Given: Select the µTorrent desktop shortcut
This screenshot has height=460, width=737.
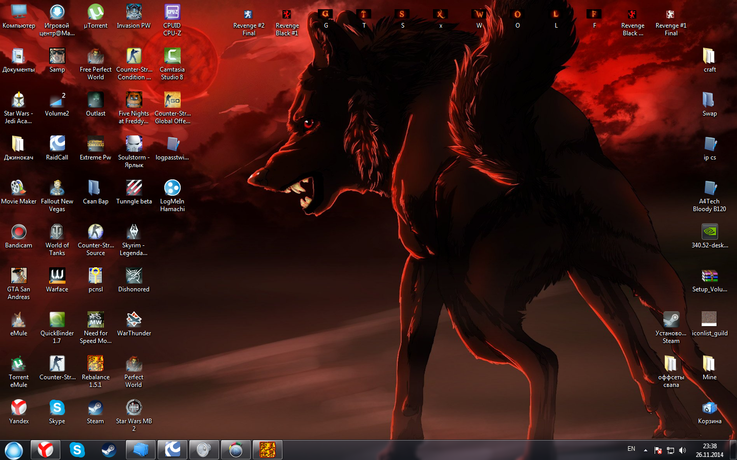Looking at the screenshot, I should tap(96, 17).
